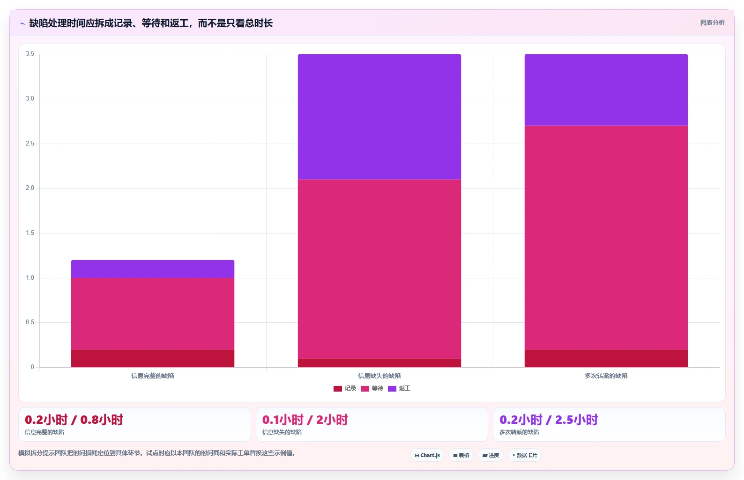The height and width of the screenshot is (480, 744).
Task: Open the 0.2小时 / 2.5小时 data card
Action: (609, 424)
